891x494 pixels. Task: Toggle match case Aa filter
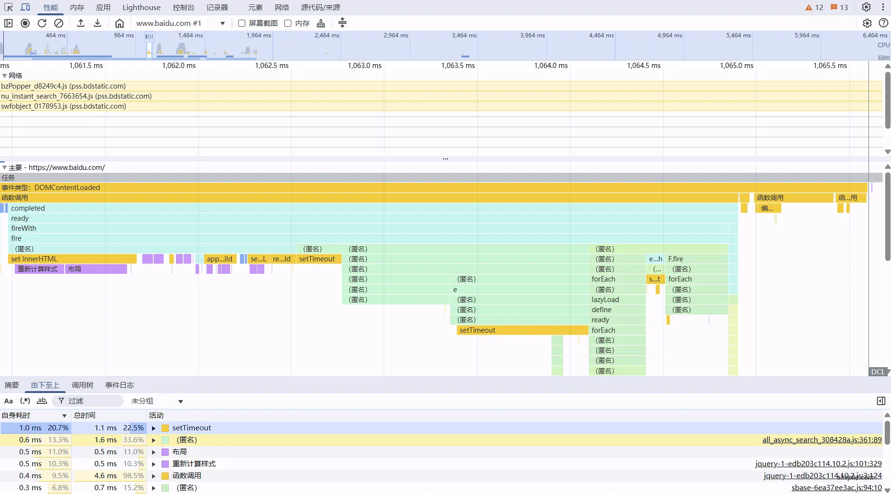tap(9, 401)
